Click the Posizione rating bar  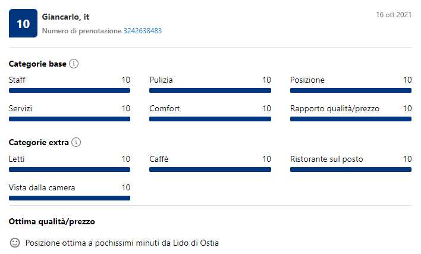coord(351,90)
